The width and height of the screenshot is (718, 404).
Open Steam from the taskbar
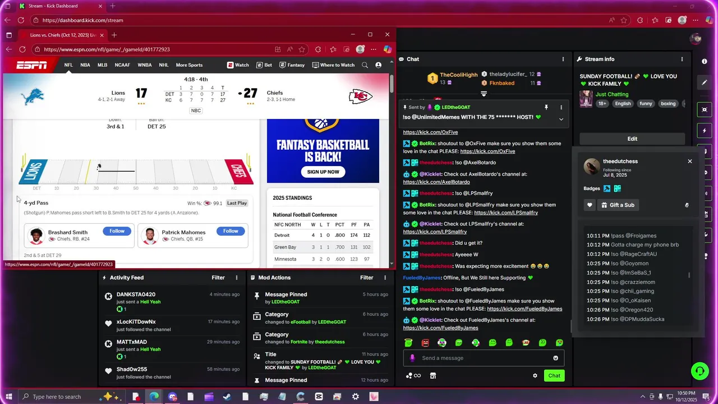tap(227, 397)
